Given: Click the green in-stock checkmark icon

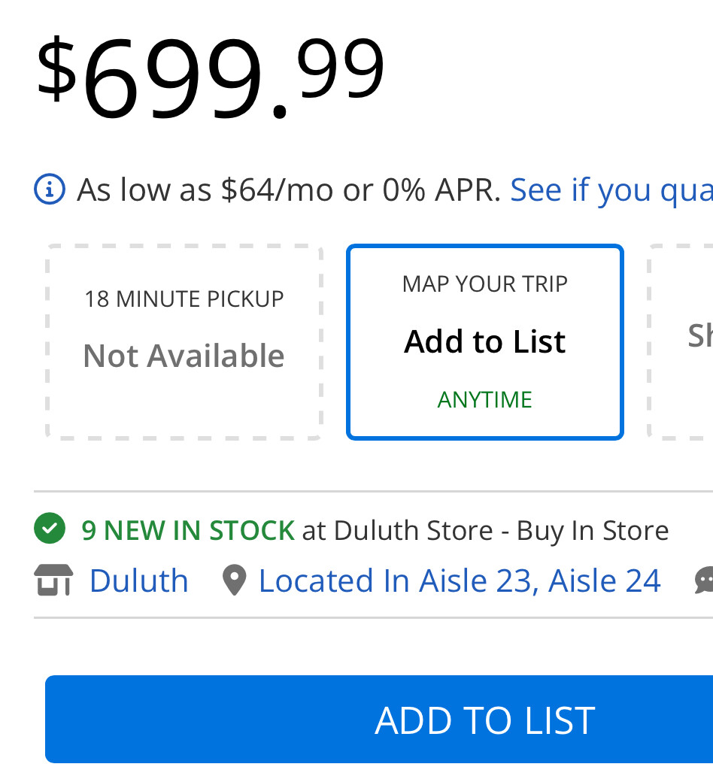Looking at the screenshot, I should click(50, 529).
